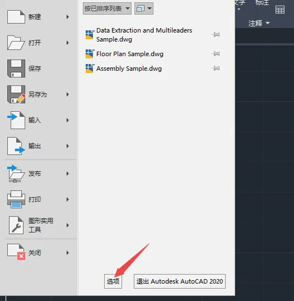Image resolution: width=294 pixels, height=301 pixels.
Task: Expand the 图形实用工具 submenu arrow
Action: pos(68,225)
